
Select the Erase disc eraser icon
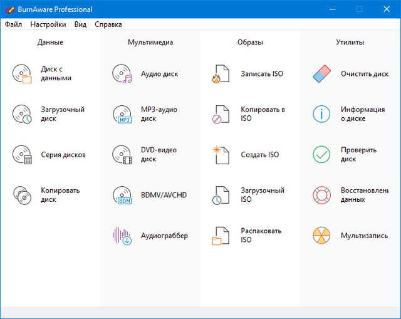pos(321,74)
